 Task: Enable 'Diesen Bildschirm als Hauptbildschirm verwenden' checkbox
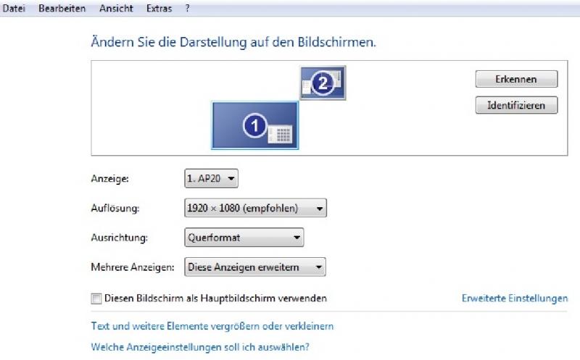(x=96, y=298)
